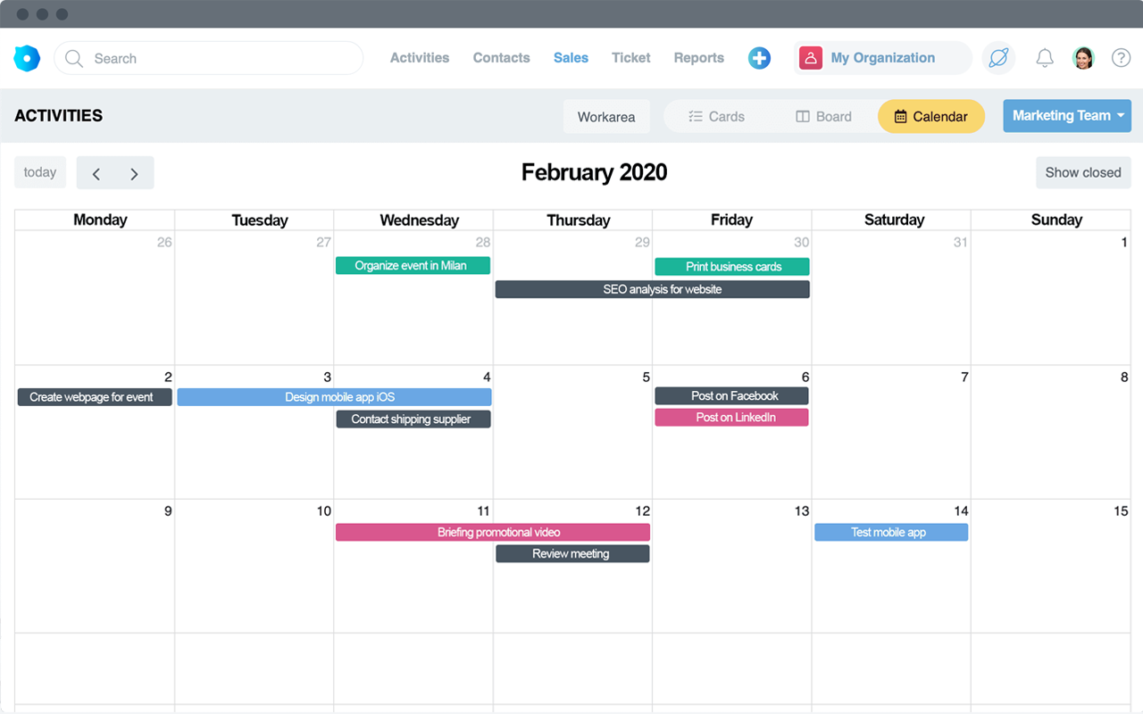This screenshot has height=714, width=1143.
Task: Expand the Marketing Team dropdown
Action: [x=1066, y=116]
